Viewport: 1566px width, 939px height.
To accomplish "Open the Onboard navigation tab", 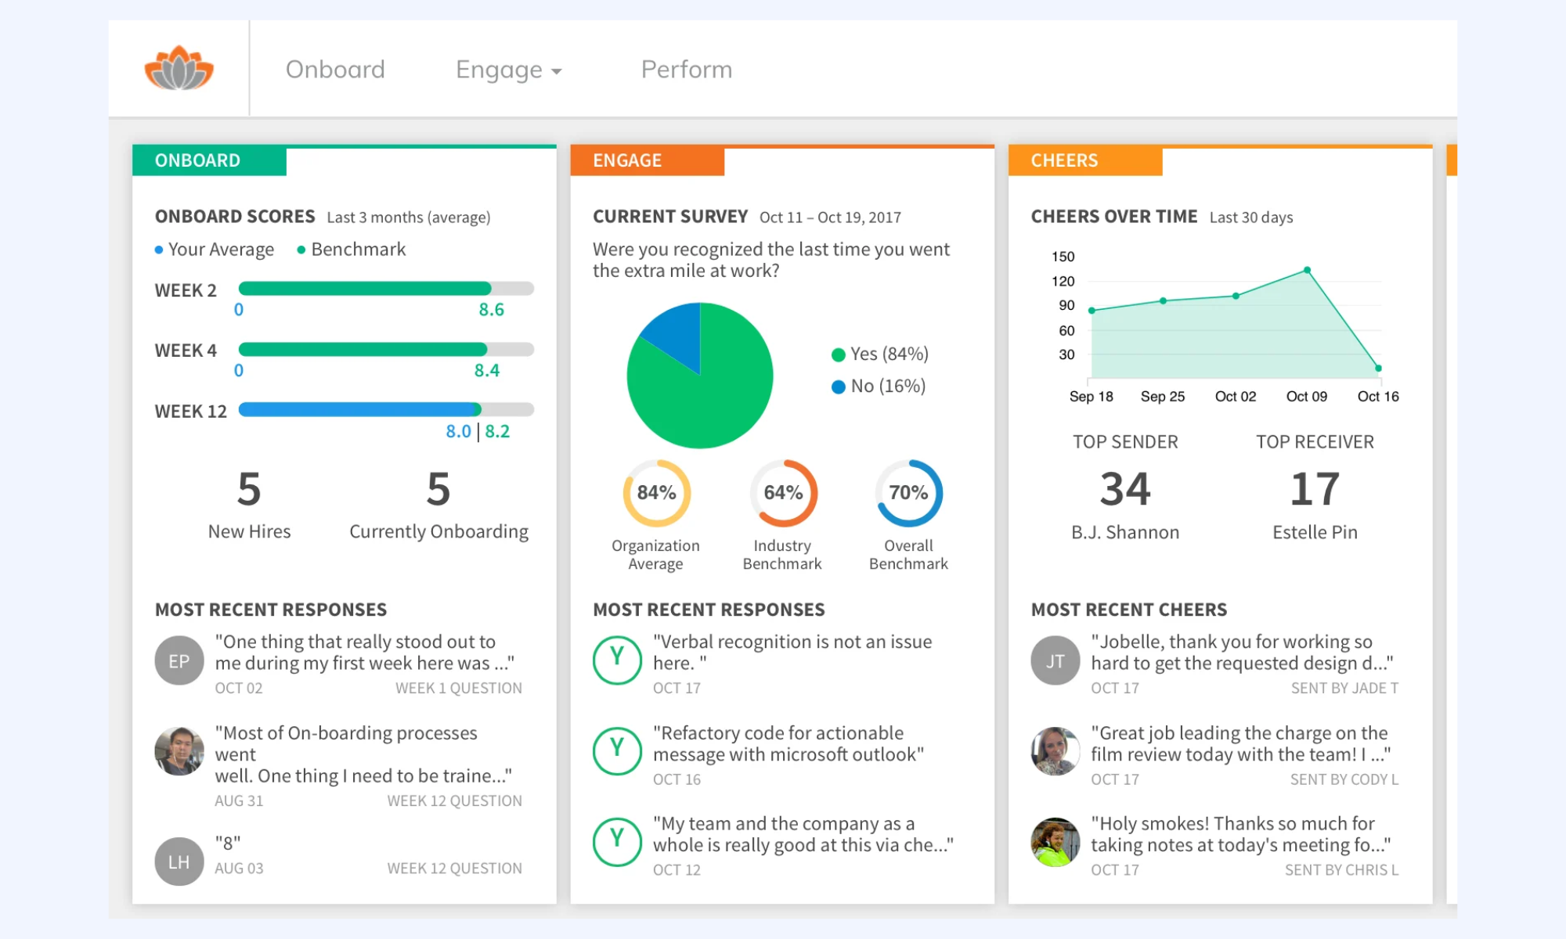I will click(x=335, y=70).
